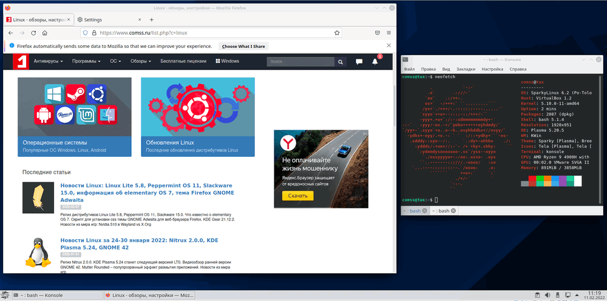Open Файл menu in Konsole
This screenshot has width=607, height=301.
409,69
